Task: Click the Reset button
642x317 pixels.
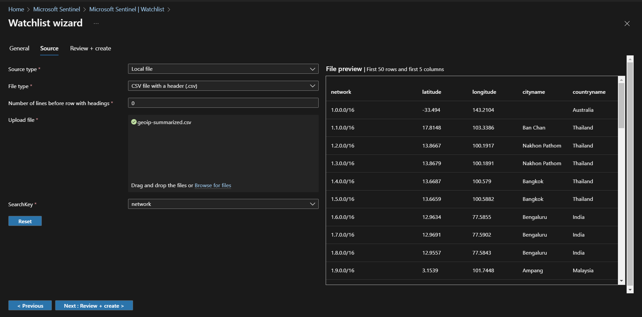Action: [x=25, y=221]
